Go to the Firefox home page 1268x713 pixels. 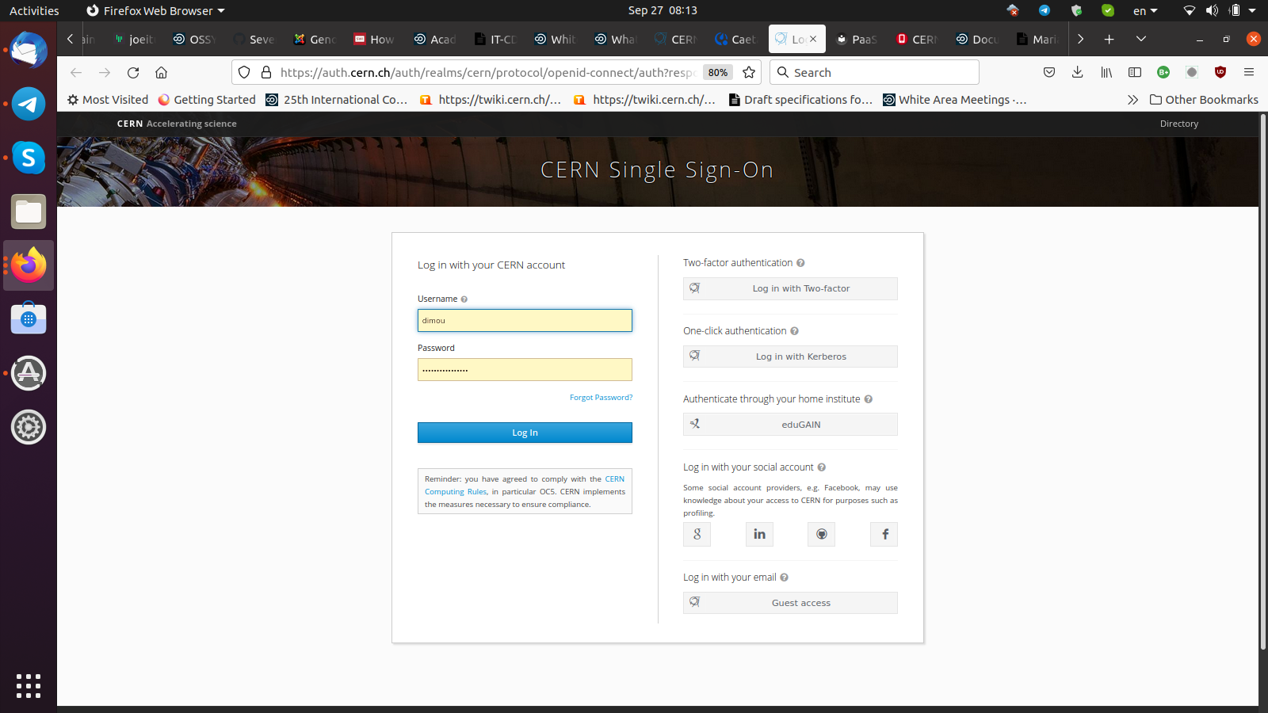pyautogui.click(x=161, y=72)
